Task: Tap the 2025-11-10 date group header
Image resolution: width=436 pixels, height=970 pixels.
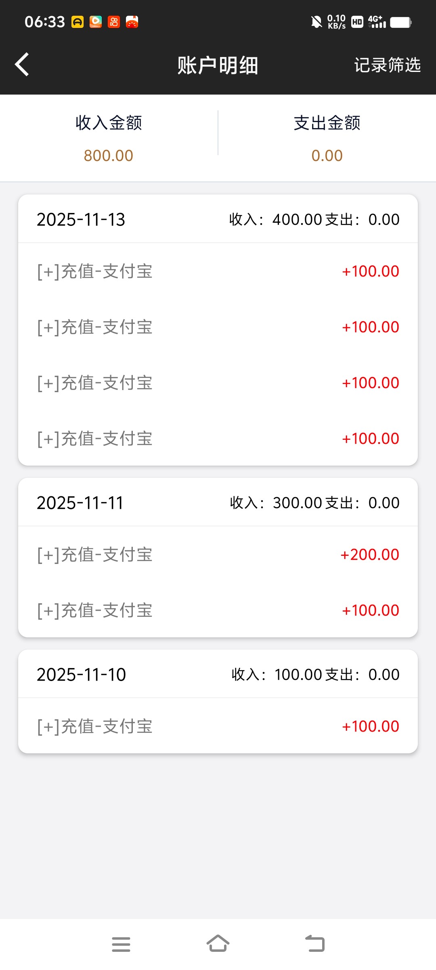Action: click(218, 675)
